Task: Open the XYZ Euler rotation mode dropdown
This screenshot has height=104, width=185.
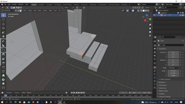Action: [173, 68]
